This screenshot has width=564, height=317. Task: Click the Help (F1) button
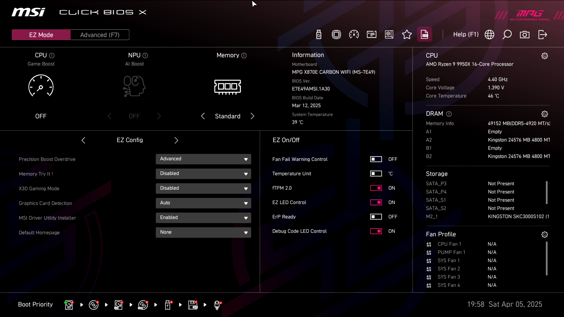click(x=466, y=35)
